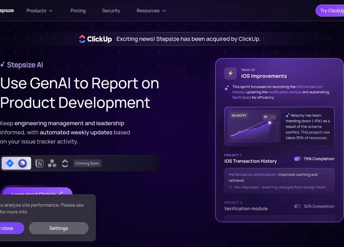Open the Pricing page
The width and height of the screenshot is (344, 247).
tap(78, 11)
